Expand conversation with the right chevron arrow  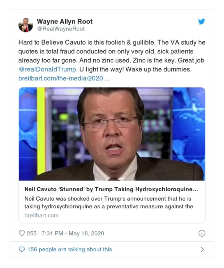click(202, 249)
